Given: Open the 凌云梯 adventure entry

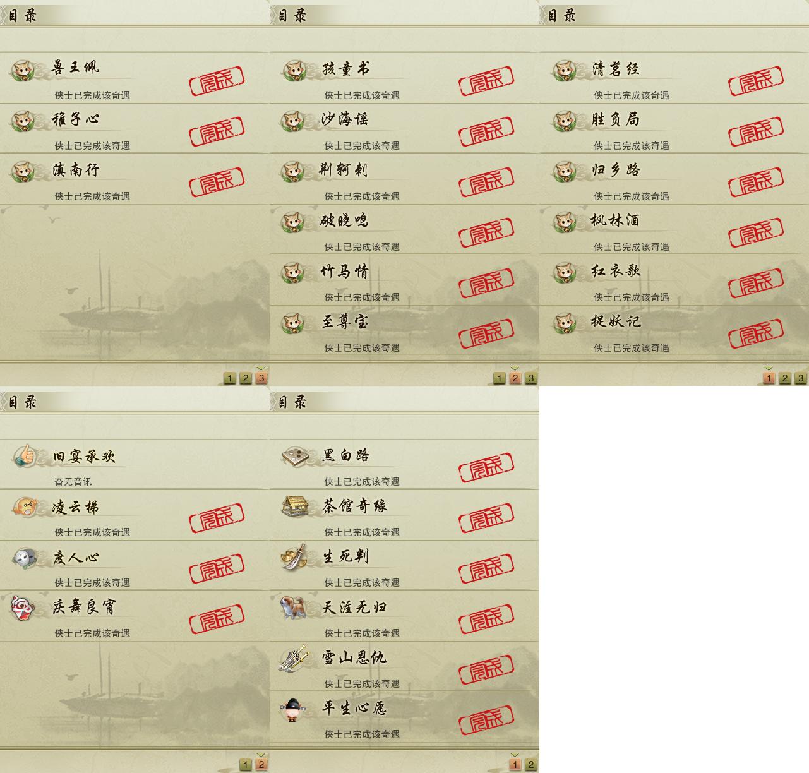Looking at the screenshot, I should tap(135, 515).
